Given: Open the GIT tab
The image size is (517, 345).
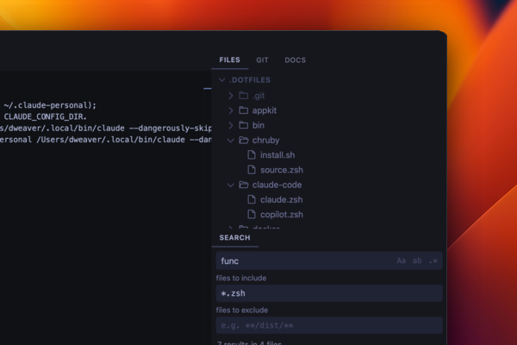Looking at the screenshot, I should (x=263, y=60).
